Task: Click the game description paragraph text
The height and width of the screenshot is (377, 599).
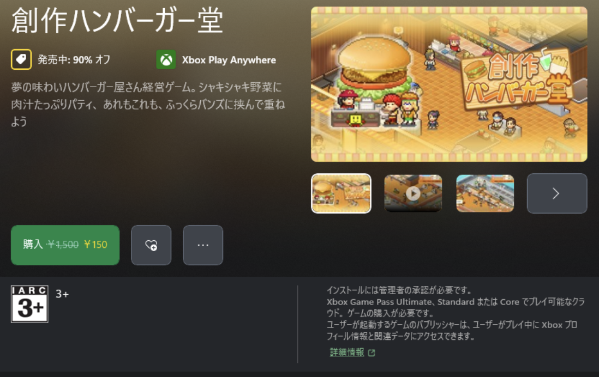Action: 148,104
